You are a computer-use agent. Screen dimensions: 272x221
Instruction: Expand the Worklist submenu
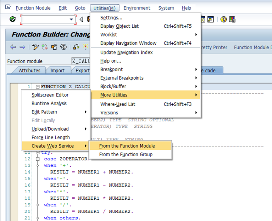click(x=146, y=35)
